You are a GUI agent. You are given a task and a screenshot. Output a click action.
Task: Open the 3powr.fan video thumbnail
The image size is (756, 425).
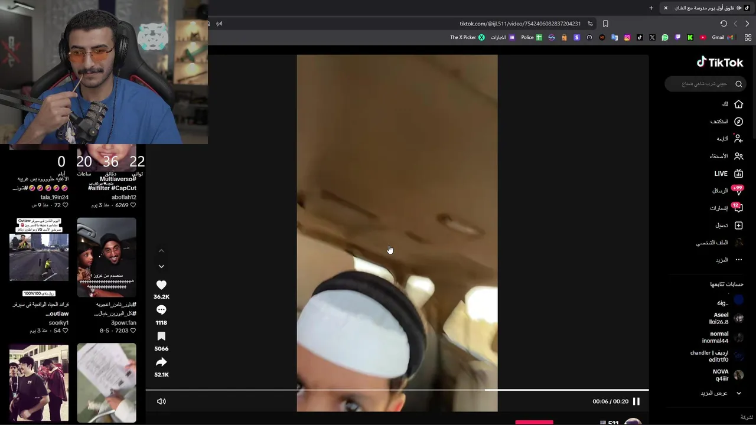pos(107,257)
